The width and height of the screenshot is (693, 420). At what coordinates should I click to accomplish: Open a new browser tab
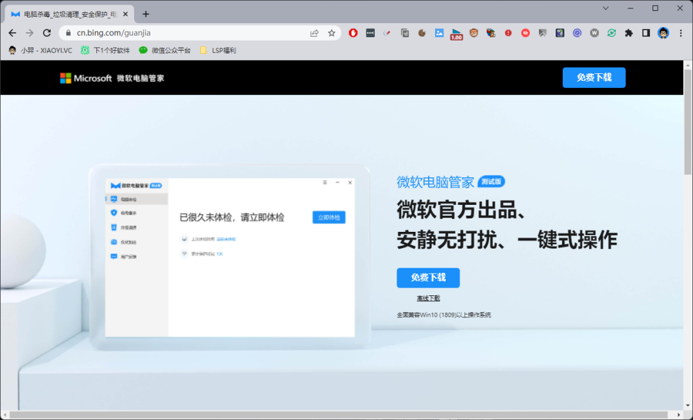[146, 14]
